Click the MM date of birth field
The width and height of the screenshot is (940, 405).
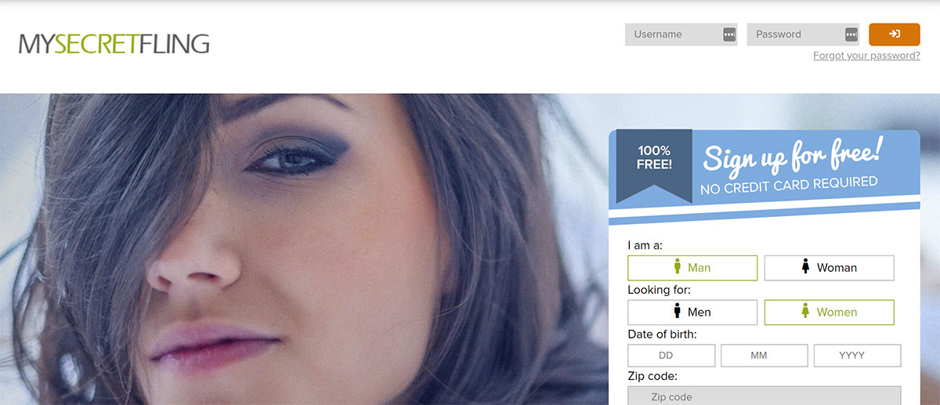[x=764, y=356]
